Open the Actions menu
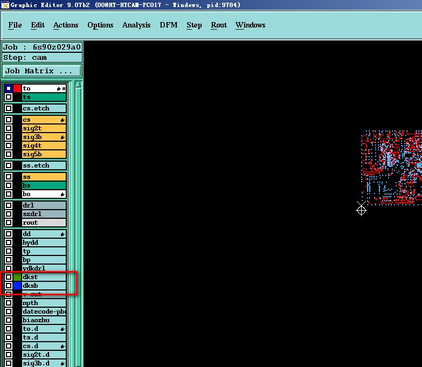The height and width of the screenshot is (367, 422). (x=66, y=25)
